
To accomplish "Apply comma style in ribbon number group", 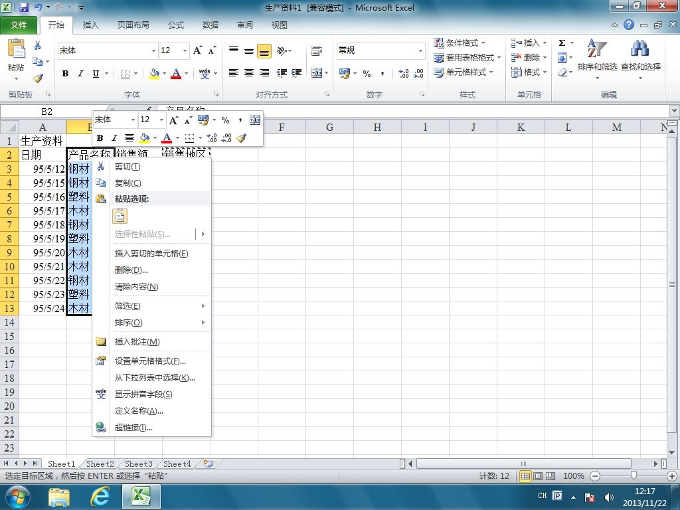I will pos(382,73).
